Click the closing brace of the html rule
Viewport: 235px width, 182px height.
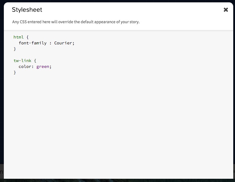tap(15, 49)
